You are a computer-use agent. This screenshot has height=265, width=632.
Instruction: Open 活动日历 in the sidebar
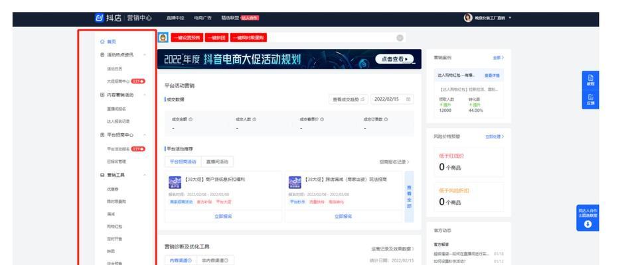(114, 69)
